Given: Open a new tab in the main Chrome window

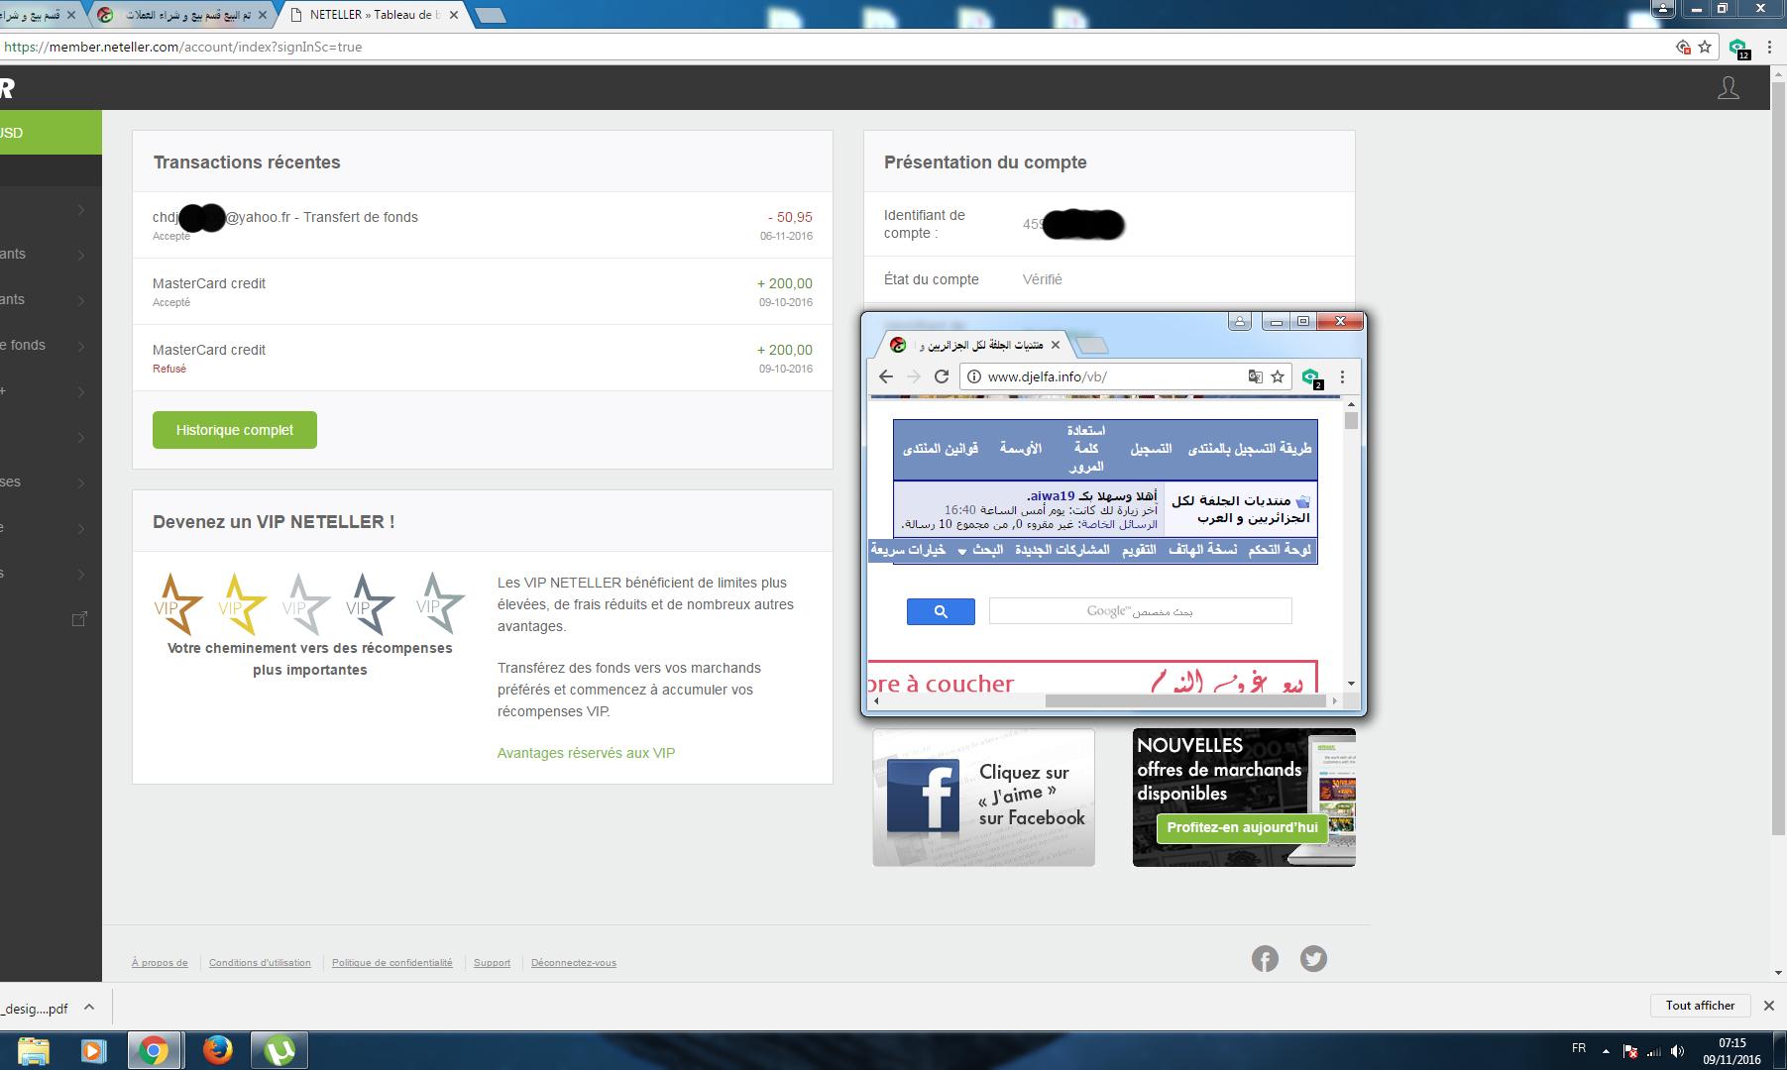Looking at the screenshot, I should 490,15.
